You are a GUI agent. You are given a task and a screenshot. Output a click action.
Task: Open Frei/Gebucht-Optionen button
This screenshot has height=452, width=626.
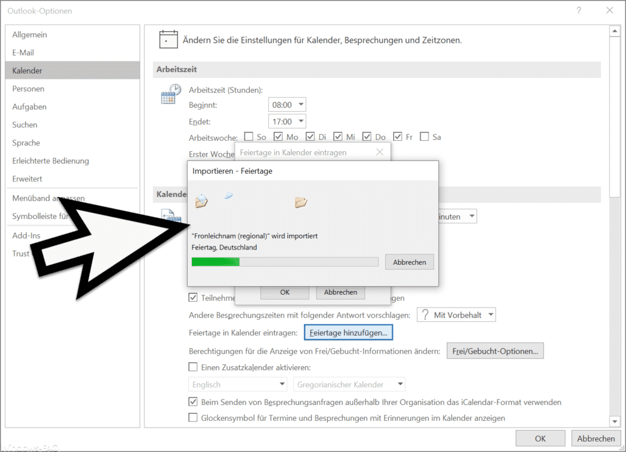point(495,351)
